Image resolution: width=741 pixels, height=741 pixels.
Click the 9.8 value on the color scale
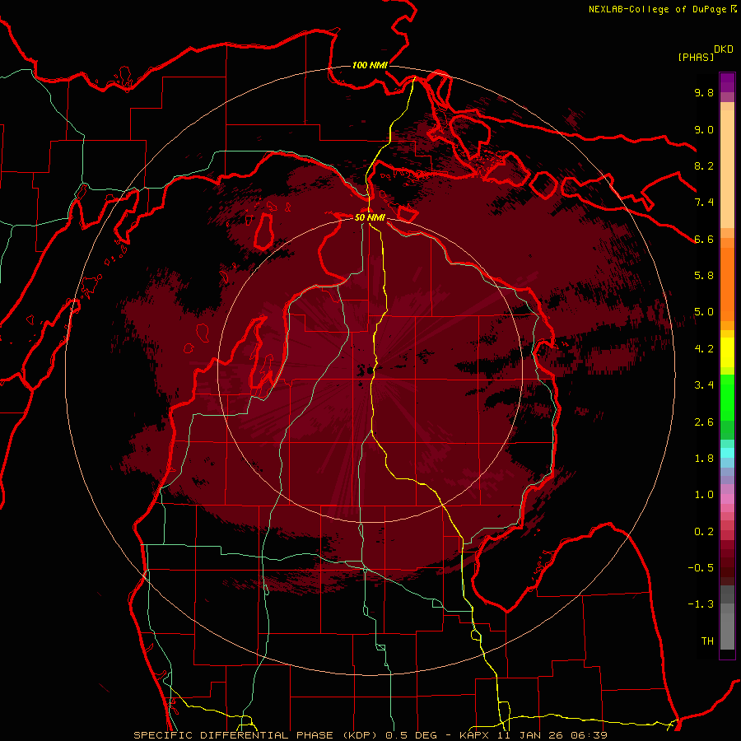click(x=704, y=92)
